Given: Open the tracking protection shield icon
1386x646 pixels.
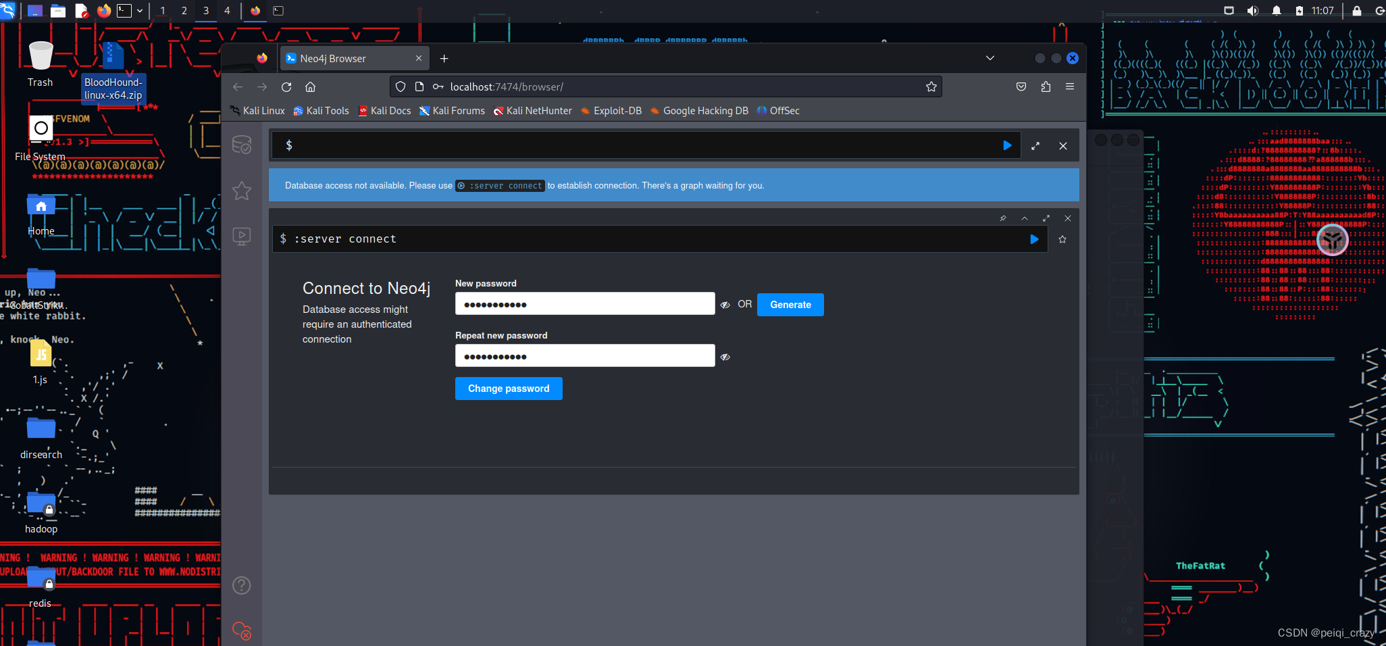Looking at the screenshot, I should [x=401, y=86].
